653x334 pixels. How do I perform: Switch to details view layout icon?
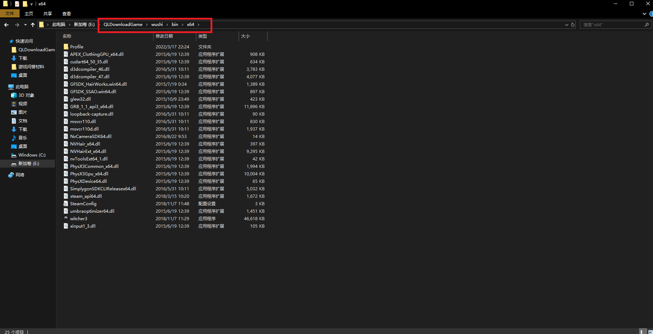[x=643, y=331]
